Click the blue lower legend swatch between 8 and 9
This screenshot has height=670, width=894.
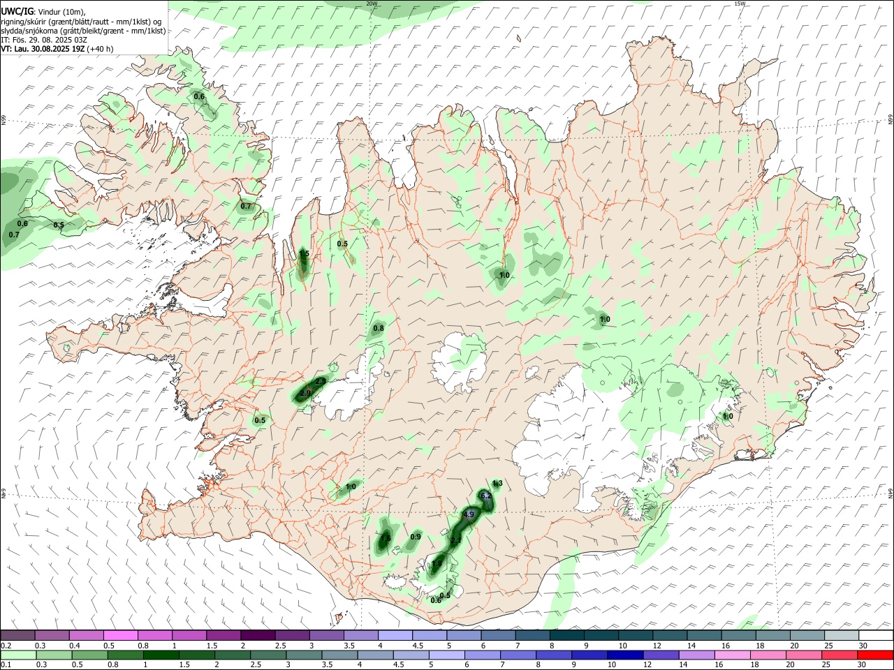coord(555,655)
